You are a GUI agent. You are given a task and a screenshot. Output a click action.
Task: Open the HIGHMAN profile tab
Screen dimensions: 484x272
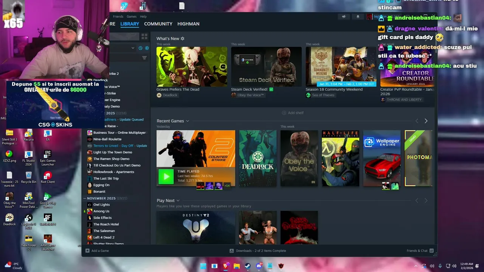(x=188, y=24)
